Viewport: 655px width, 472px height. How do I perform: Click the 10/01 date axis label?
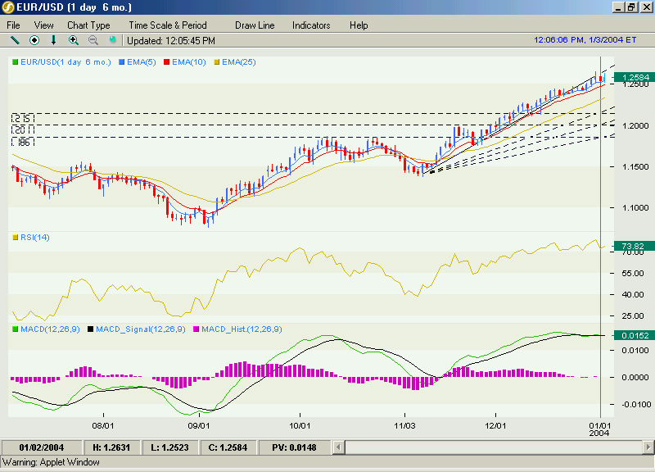pyautogui.click(x=300, y=425)
